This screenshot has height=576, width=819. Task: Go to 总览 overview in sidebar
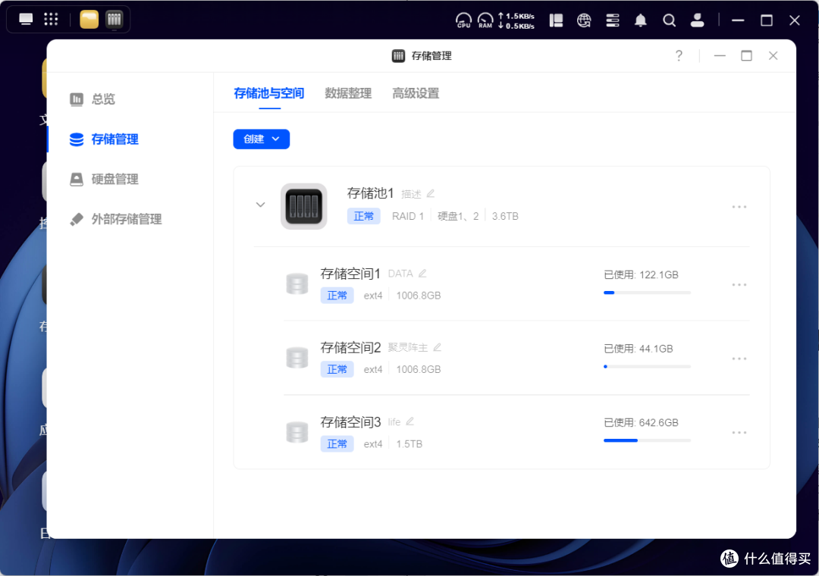(x=103, y=99)
